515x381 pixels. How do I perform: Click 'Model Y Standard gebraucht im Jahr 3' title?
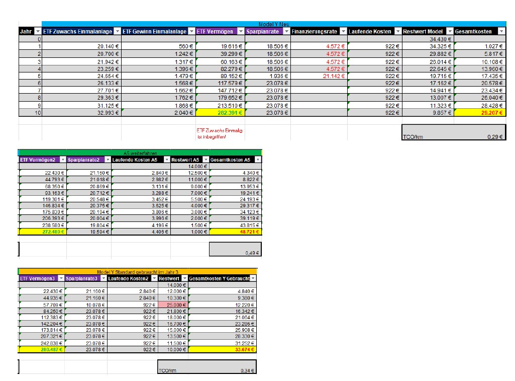pos(138,272)
